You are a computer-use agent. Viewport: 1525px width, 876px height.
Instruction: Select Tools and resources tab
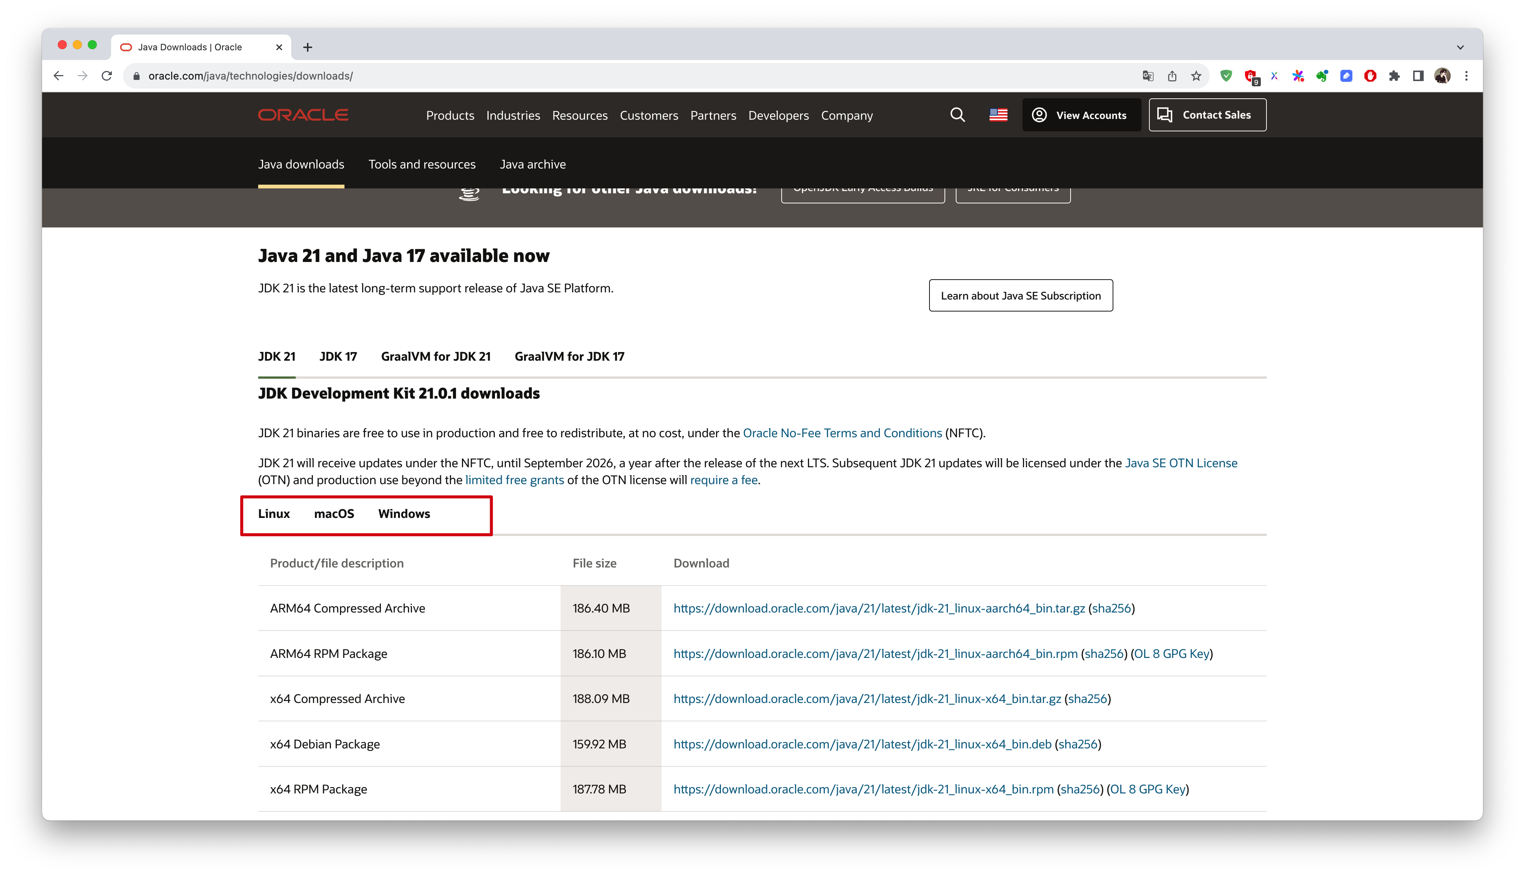coord(421,164)
